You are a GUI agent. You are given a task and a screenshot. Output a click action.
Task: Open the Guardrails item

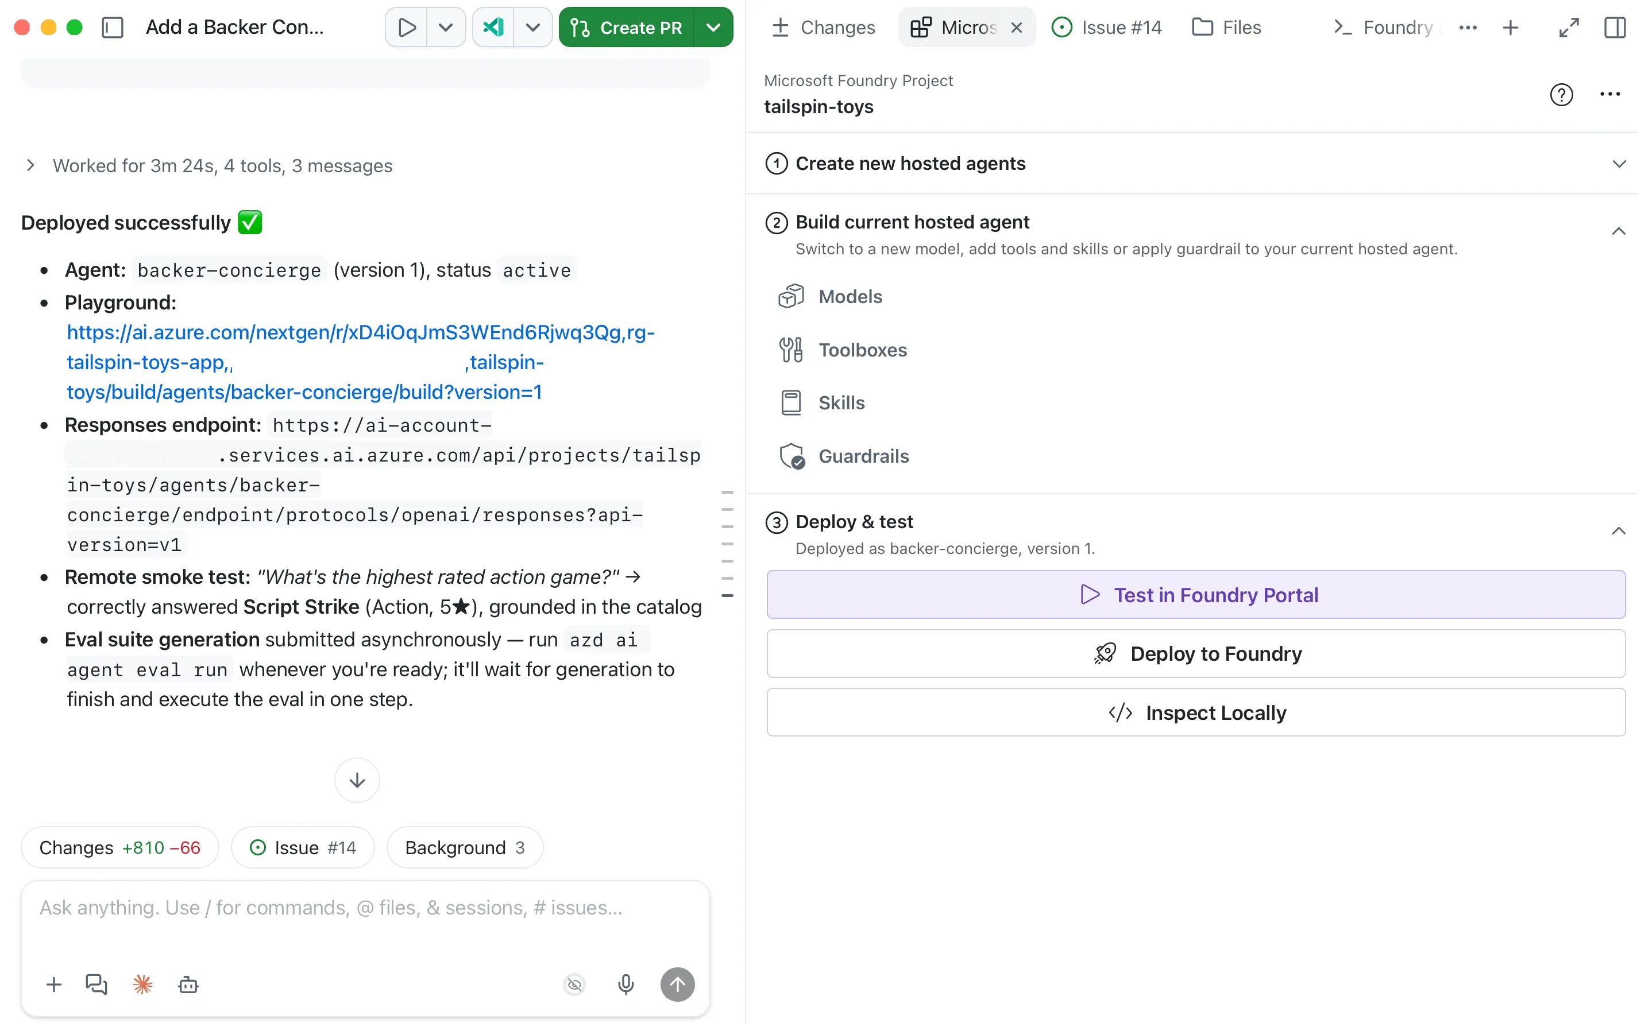[x=844, y=456]
